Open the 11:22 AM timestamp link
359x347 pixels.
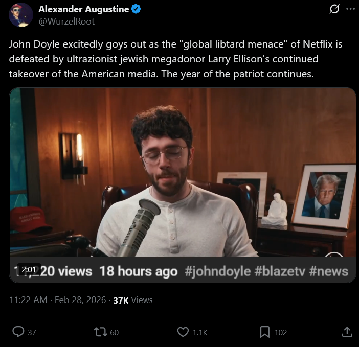coord(28,300)
